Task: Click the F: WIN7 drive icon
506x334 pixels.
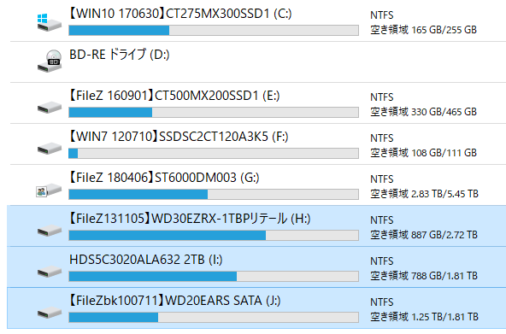Action: pyautogui.click(x=50, y=149)
